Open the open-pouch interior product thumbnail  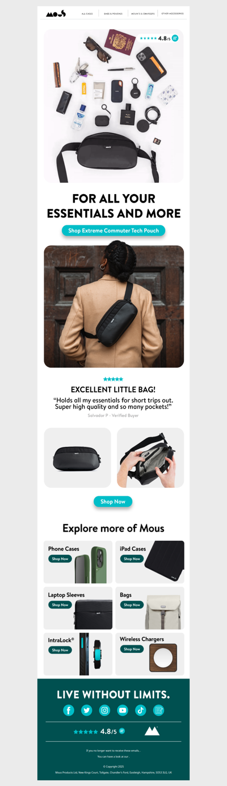[x=150, y=458]
